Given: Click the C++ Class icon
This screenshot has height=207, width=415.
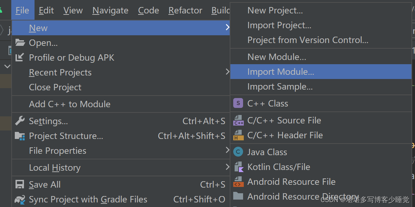Looking at the screenshot, I should pos(239,103).
